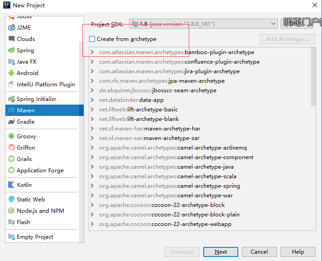Click the Previous button

[x=182, y=252]
